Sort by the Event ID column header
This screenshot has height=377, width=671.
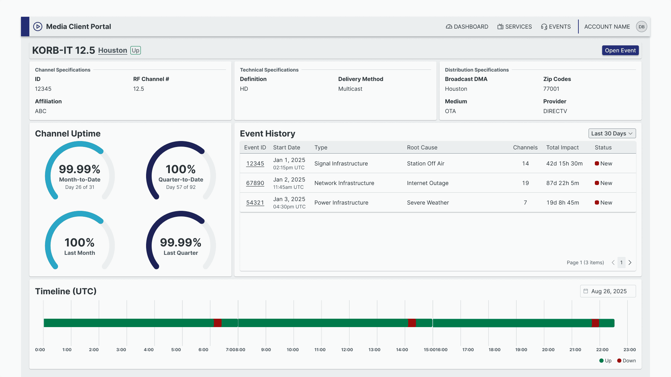tap(255, 147)
